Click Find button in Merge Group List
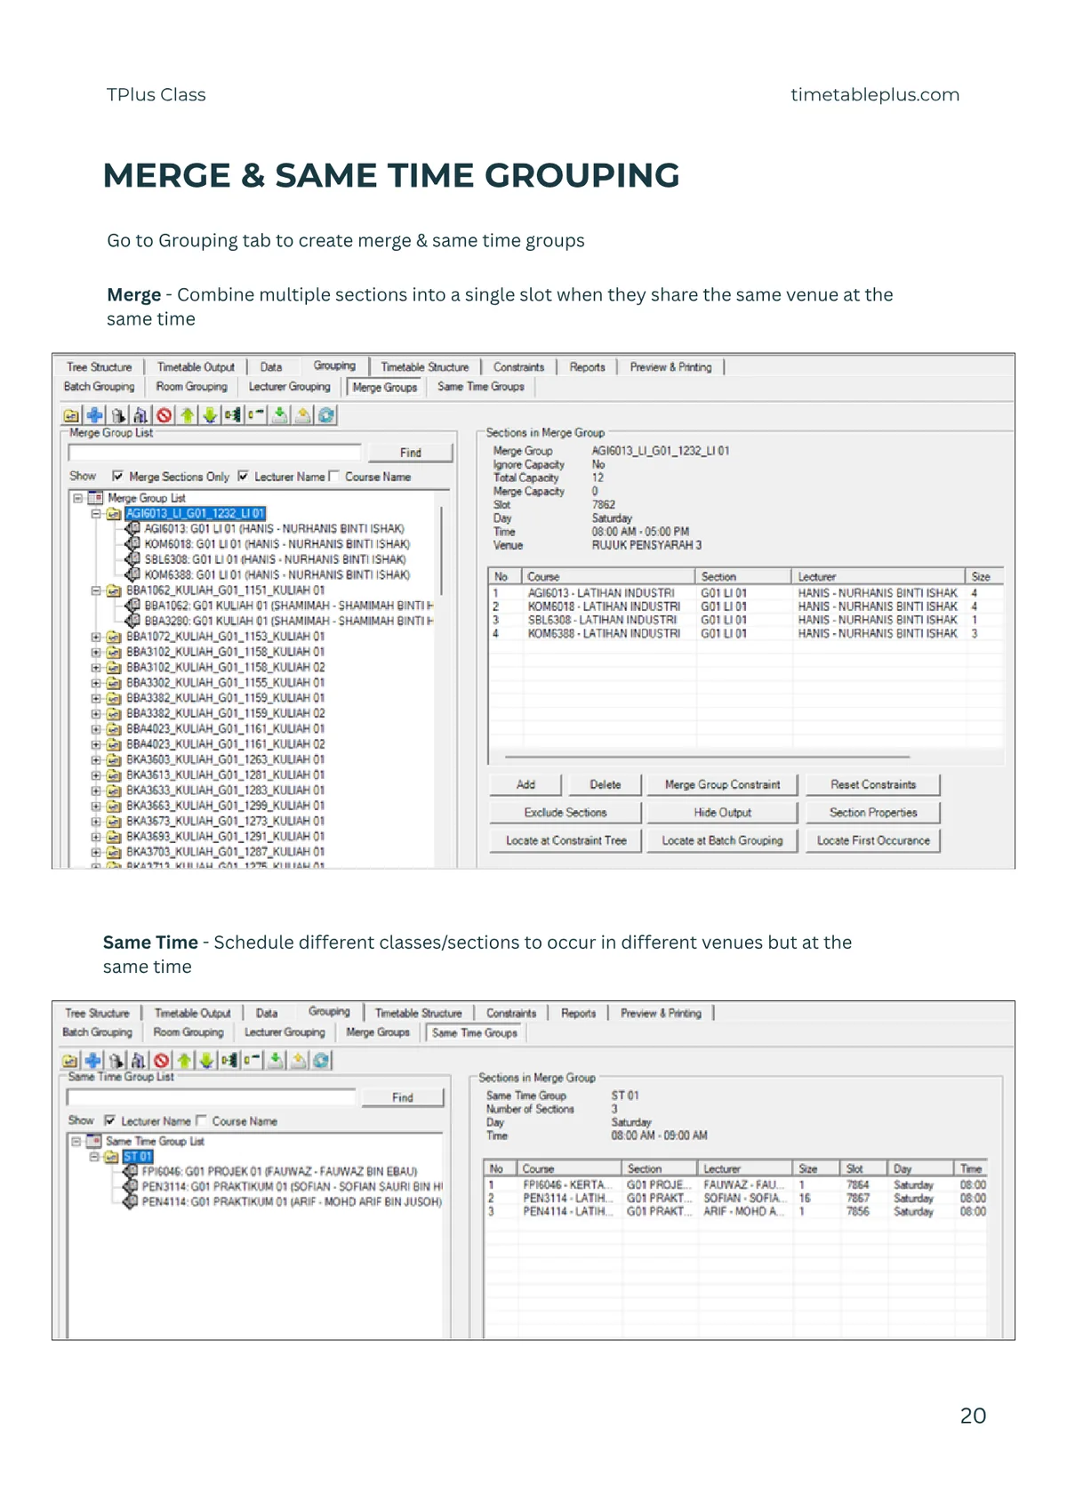1067x1509 pixels. (410, 453)
